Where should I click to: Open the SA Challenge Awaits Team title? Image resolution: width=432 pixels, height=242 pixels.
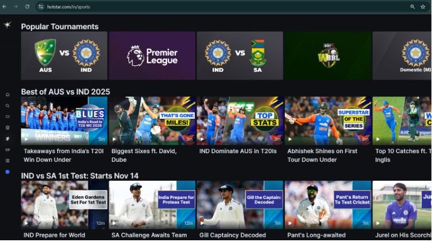pos(149,235)
